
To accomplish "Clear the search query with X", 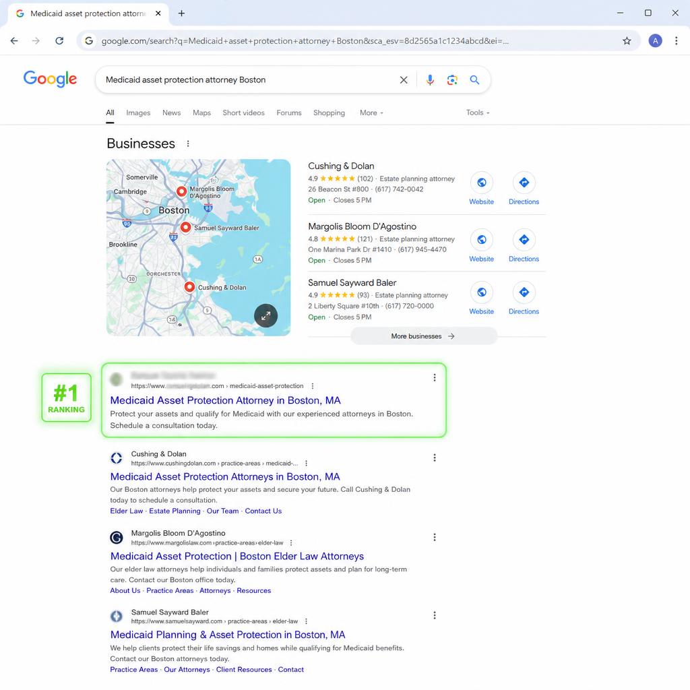I will (x=403, y=80).
